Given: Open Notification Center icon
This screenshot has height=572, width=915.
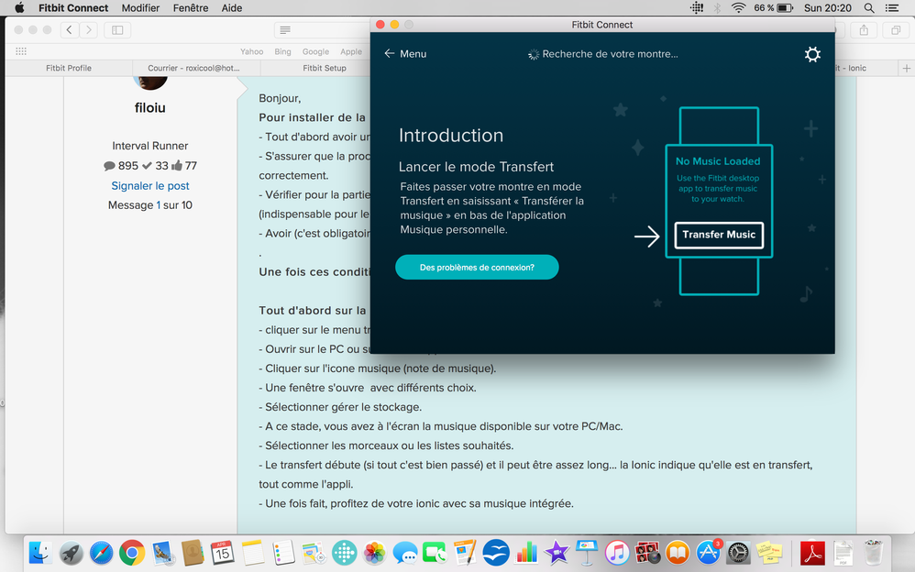Looking at the screenshot, I should tap(892, 7).
